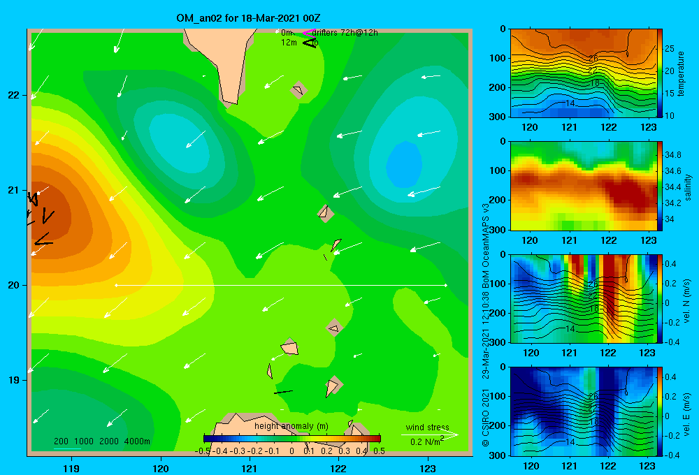
Task: Select the 'height anomaly (m)' label
Action: pyautogui.click(x=291, y=426)
